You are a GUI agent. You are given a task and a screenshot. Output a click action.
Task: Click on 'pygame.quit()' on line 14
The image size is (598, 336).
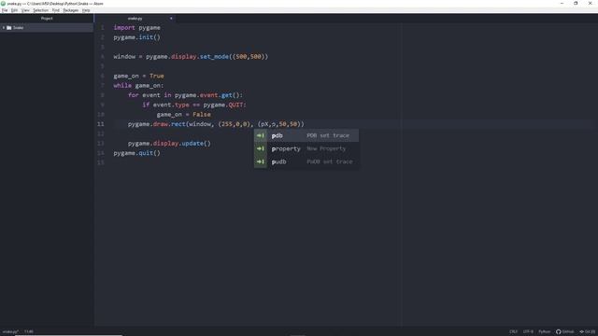coord(137,153)
